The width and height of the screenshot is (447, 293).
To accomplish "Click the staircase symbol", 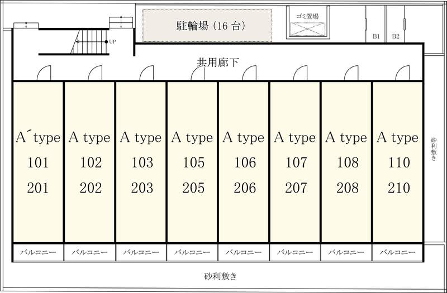I will pyautogui.click(x=89, y=41).
